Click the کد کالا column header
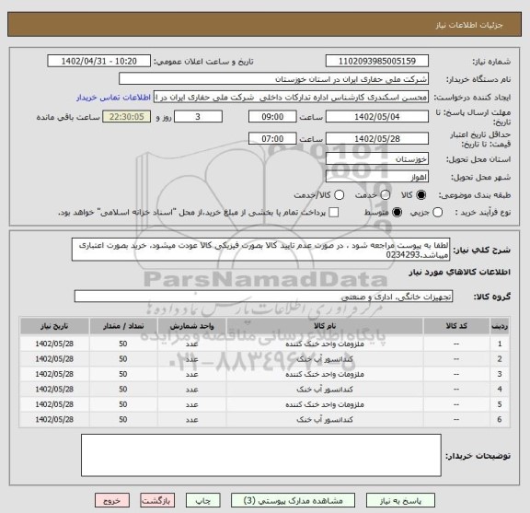 click(x=456, y=326)
